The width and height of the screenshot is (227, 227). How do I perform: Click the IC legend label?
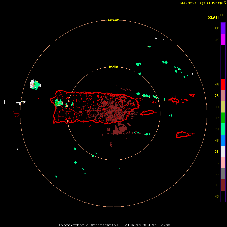click(216, 163)
